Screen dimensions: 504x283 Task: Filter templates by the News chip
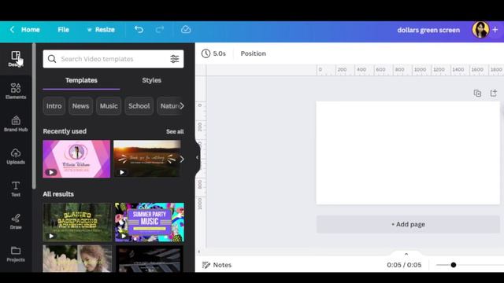(x=80, y=106)
